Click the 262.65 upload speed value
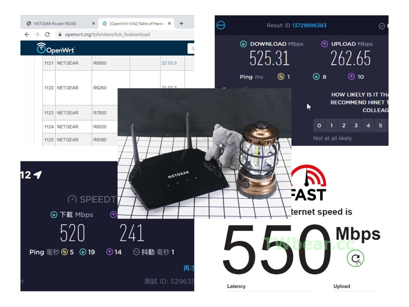 coord(350,58)
